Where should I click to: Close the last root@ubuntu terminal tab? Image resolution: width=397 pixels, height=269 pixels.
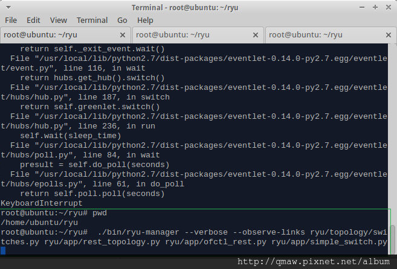point(388,35)
